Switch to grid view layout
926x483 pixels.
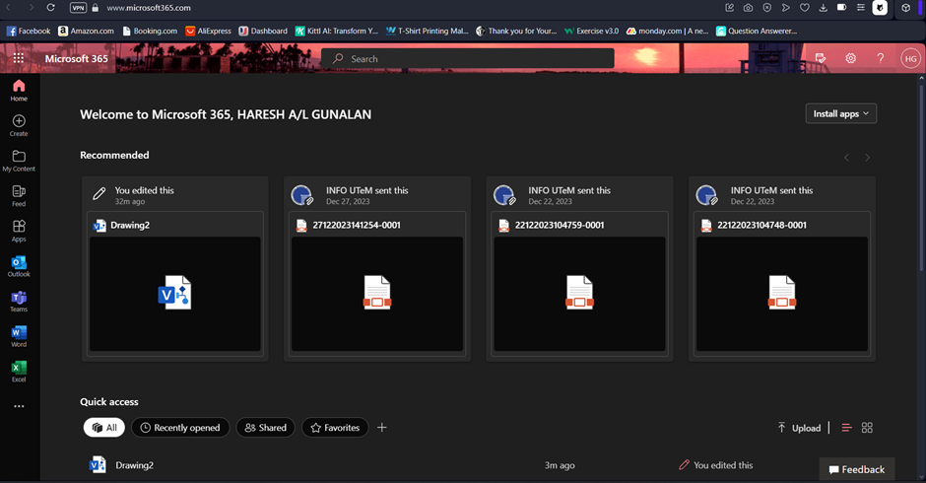click(867, 428)
